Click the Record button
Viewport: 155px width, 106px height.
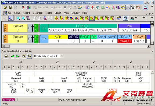coord(56,8)
